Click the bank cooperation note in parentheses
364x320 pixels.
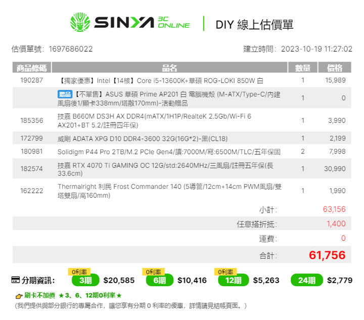click(x=131, y=306)
